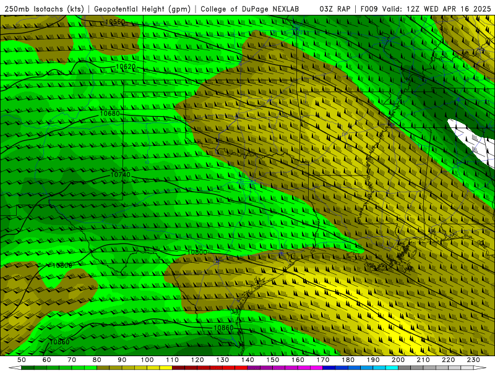Click the '250mb Isotachs (kts)' title text
This screenshot has height=371, width=495.
(45, 9)
